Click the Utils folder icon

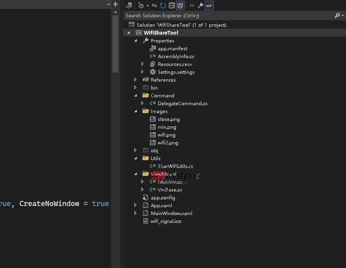coord(146,158)
